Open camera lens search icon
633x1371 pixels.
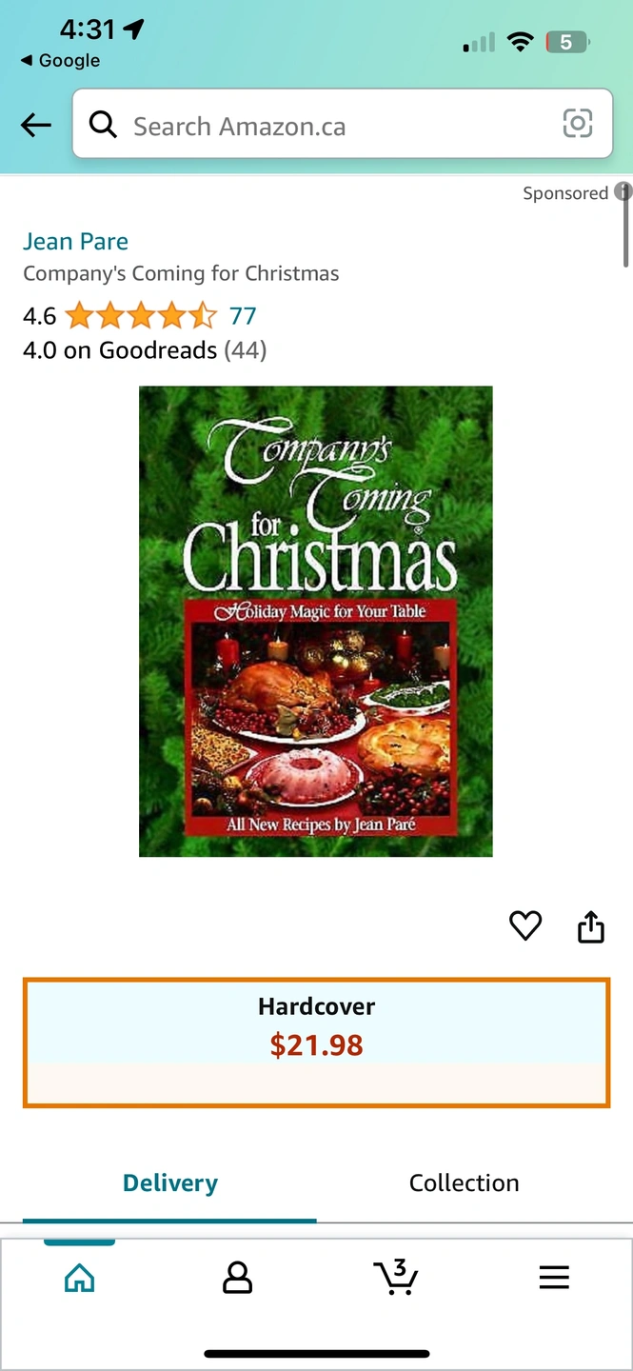578,124
